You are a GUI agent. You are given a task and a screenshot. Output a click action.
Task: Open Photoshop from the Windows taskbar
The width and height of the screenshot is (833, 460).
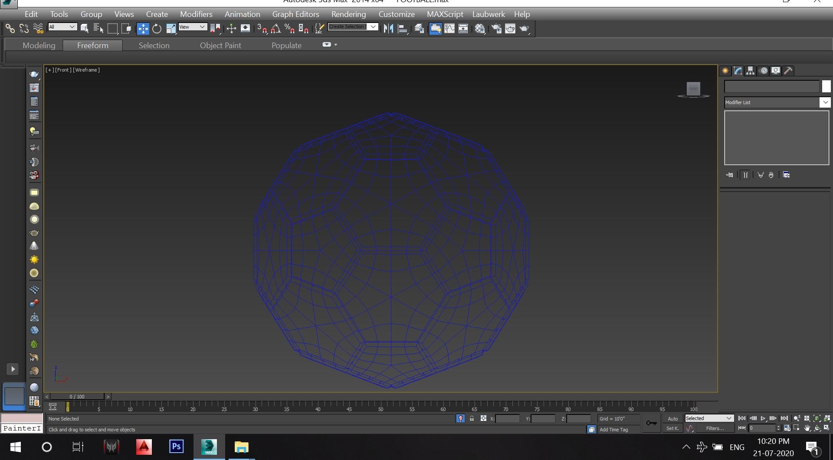point(176,447)
